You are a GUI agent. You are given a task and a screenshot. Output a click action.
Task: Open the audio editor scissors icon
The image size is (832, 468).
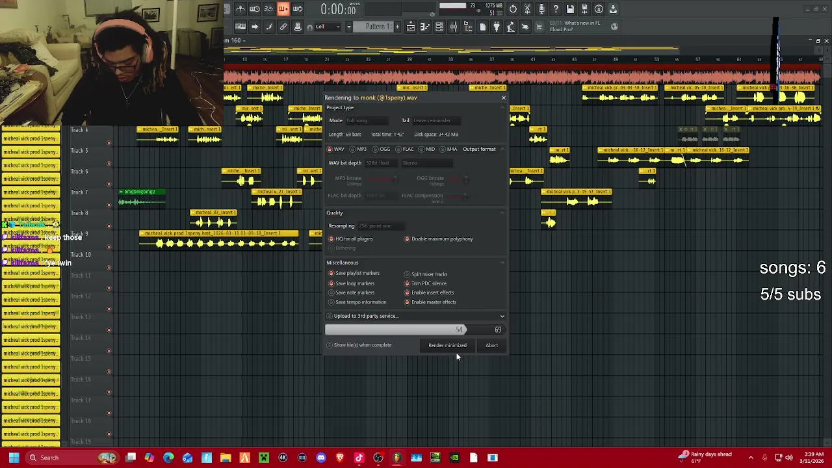click(527, 9)
